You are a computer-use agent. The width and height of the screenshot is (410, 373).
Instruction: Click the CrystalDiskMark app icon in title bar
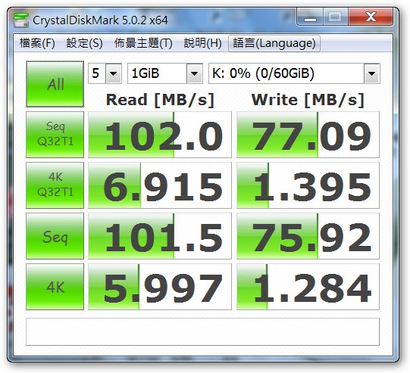tap(21, 20)
